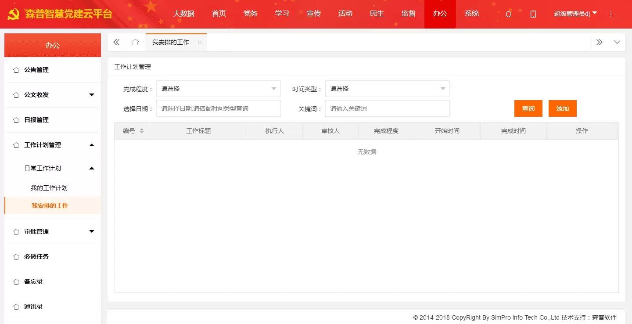Open the 超级管理员dj user dropdown
The height and width of the screenshot is (324, 632).
coord(575,14)
